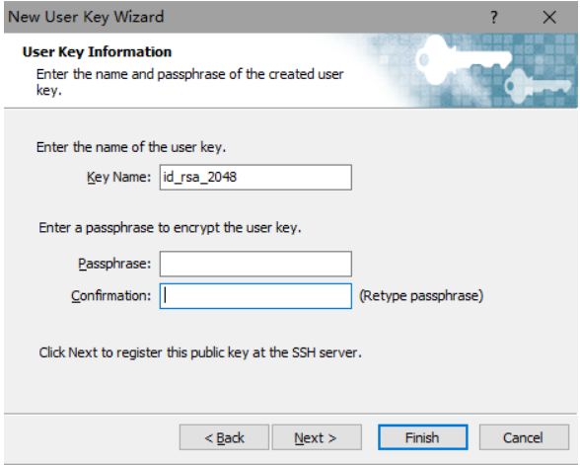Click the Passphrase label text
The width and height of the screenshot is (580, 465).
[114, 264]
